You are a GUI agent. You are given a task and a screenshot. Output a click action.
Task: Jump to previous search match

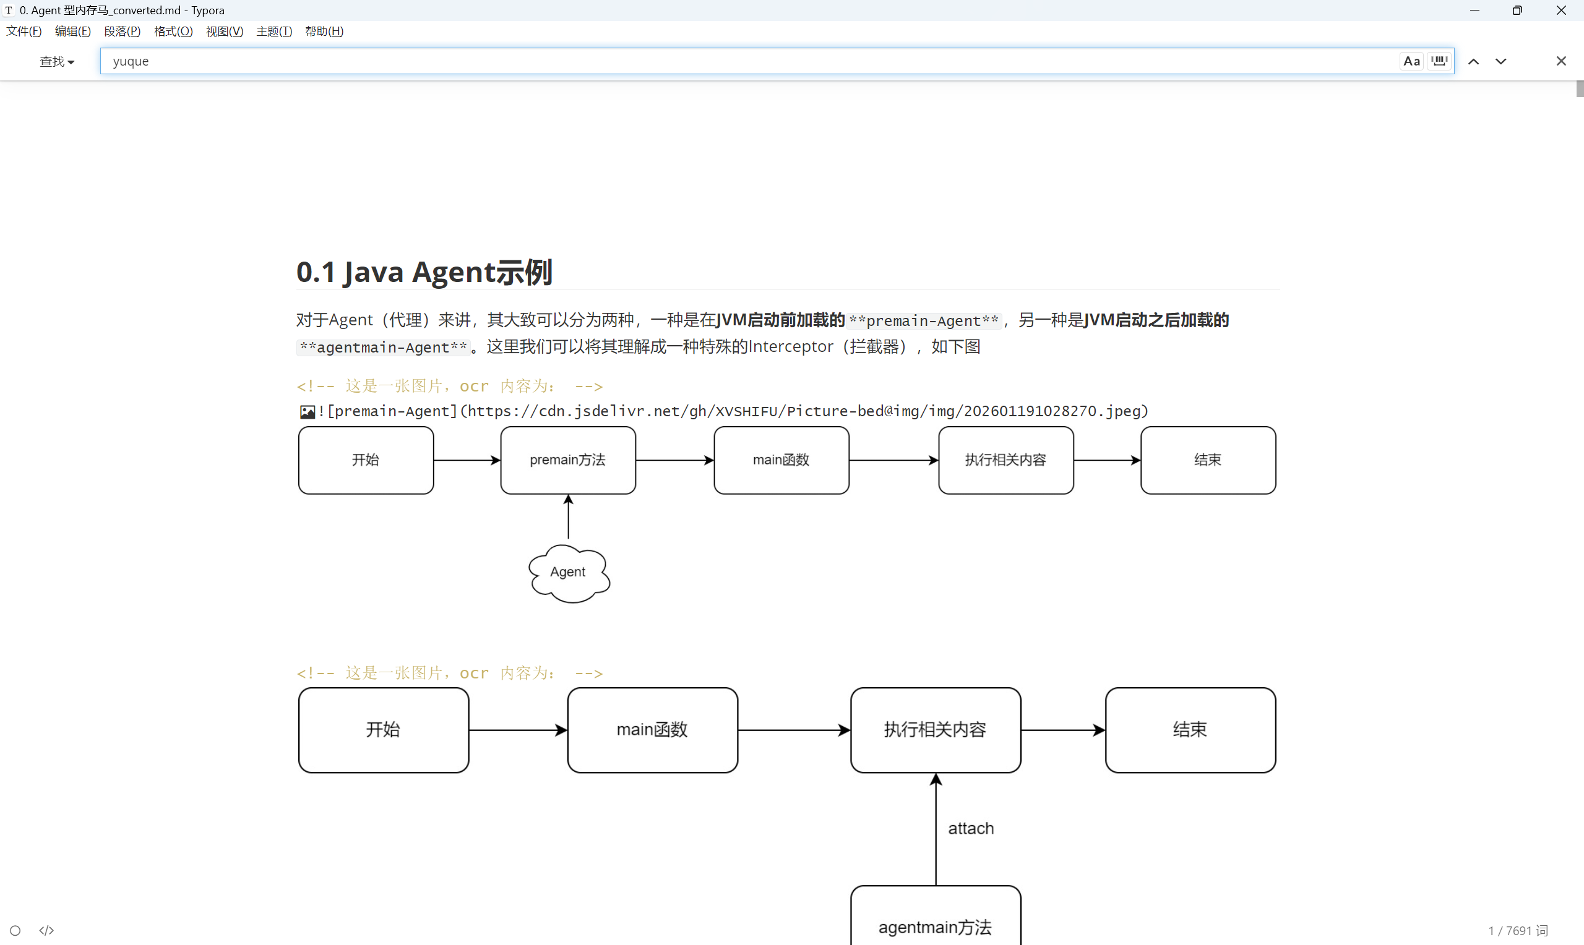(x=1473, y=61)
